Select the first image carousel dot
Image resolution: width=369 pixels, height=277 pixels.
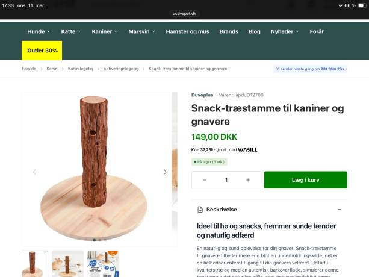pos(95,240)
